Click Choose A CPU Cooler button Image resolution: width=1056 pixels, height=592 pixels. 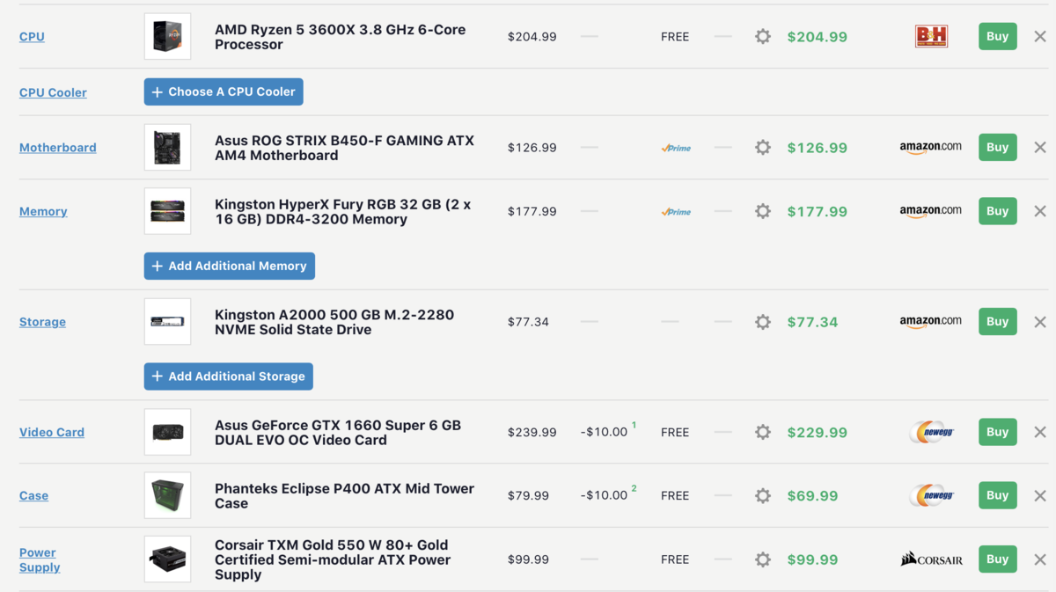(224, 91)
